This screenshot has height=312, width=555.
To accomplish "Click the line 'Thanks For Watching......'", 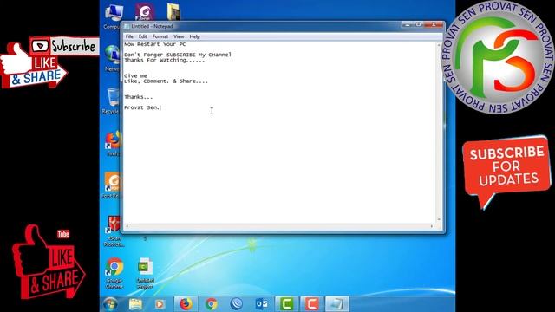I will coord(164,60).
